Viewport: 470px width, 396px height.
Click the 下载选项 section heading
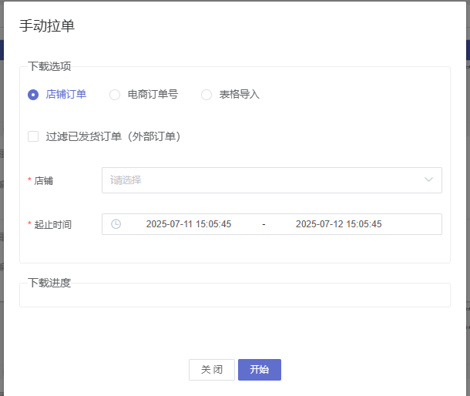tap(49, 66)
